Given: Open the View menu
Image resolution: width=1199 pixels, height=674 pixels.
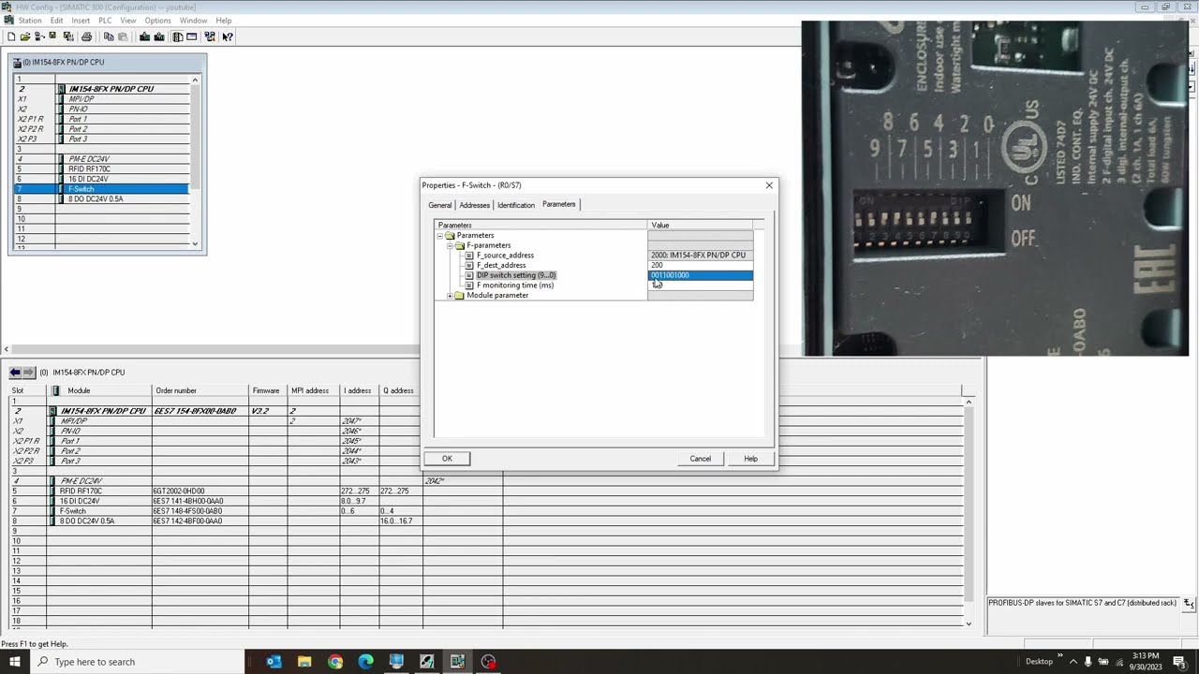Looking at the screenshot, I should click(128, 21).
